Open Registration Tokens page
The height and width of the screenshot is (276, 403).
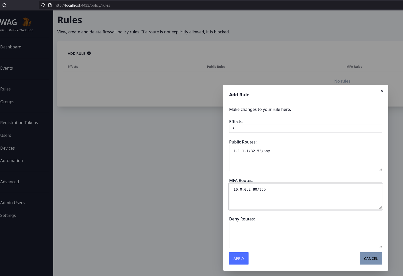coord(19,123)
